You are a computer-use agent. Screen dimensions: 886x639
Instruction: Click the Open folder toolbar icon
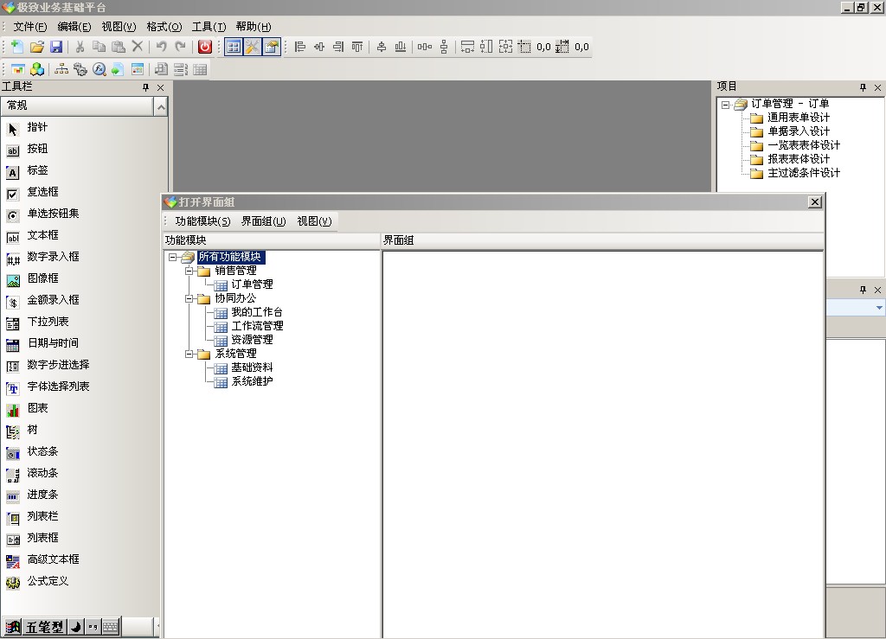coord(37,47)
